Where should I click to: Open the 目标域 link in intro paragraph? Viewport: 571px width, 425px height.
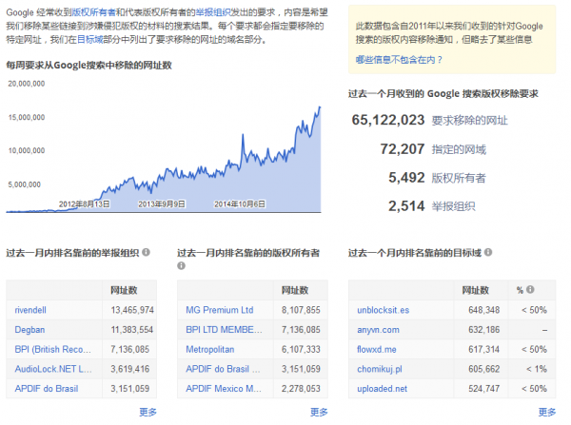[x=90, y=39]
